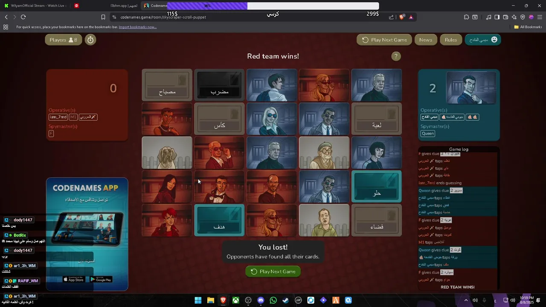Select the فضاء word card
Screen dimensions: 546x307
377,220
